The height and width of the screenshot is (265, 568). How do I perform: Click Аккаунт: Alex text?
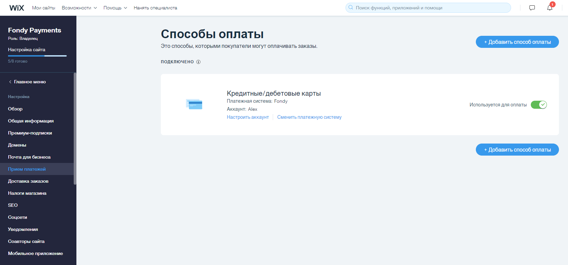(x=242, y=109)
